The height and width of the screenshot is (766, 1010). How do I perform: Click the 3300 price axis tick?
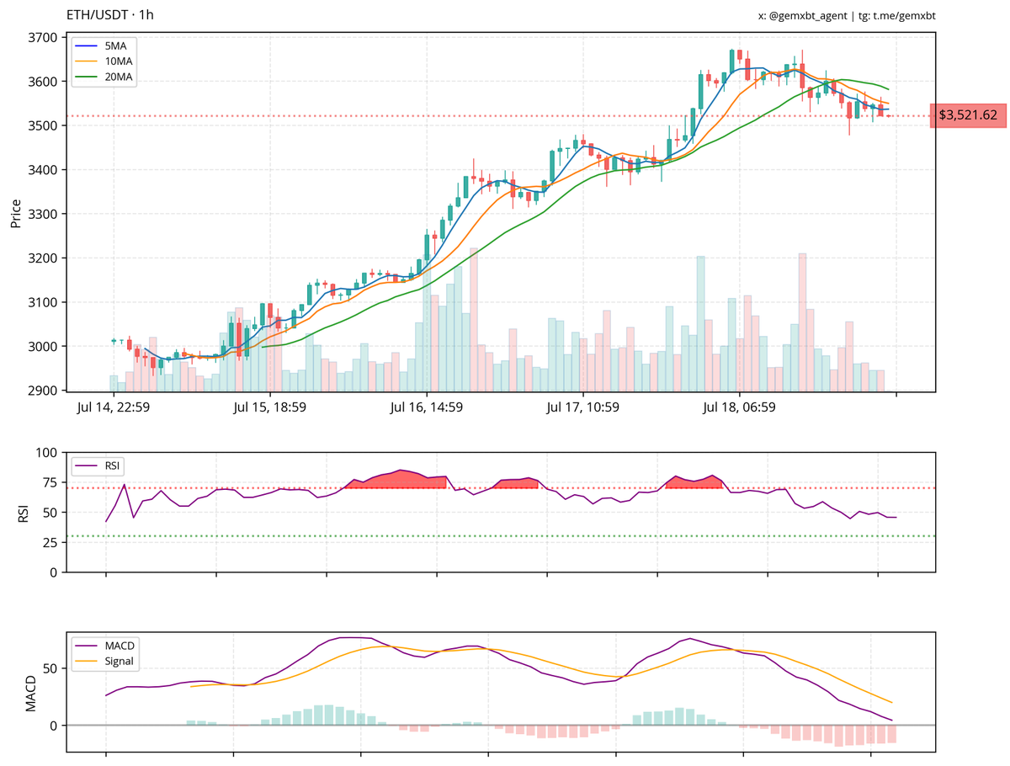coord(42,215)
